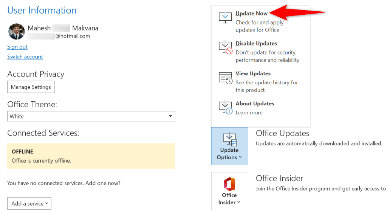
Task: Click the Sign out link
Action: [x=17, y=47]
